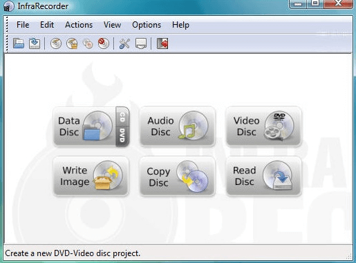
Task: Click the Copy disc toolbar icon
Action: (88, 43)
